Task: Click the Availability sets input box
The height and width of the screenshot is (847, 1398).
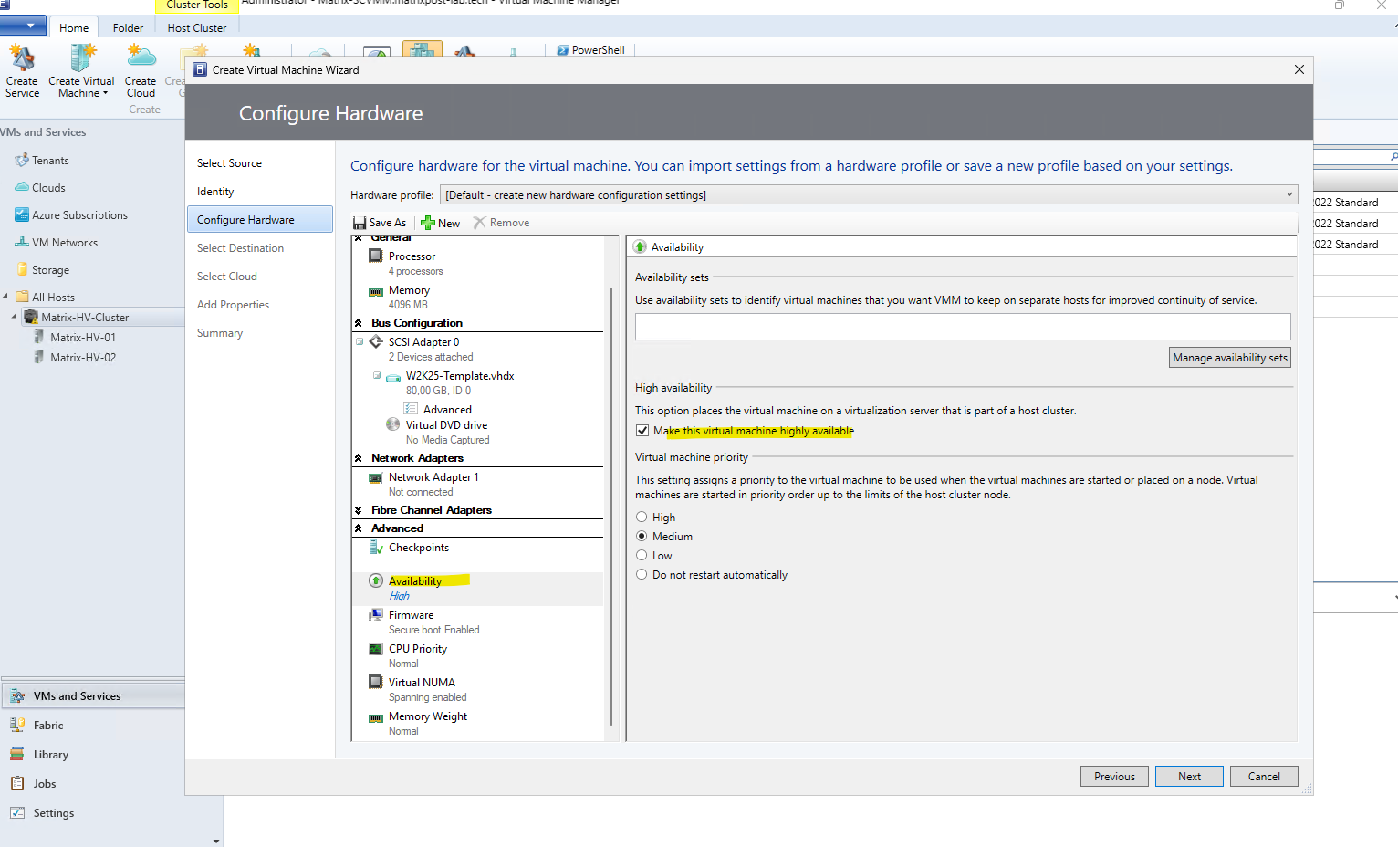Action: pos(963,327)
